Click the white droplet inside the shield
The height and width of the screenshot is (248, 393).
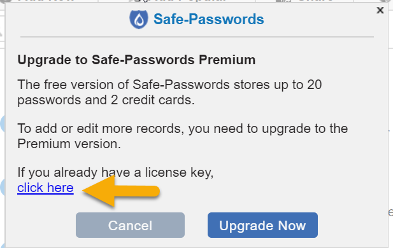(x=139, y=20)
